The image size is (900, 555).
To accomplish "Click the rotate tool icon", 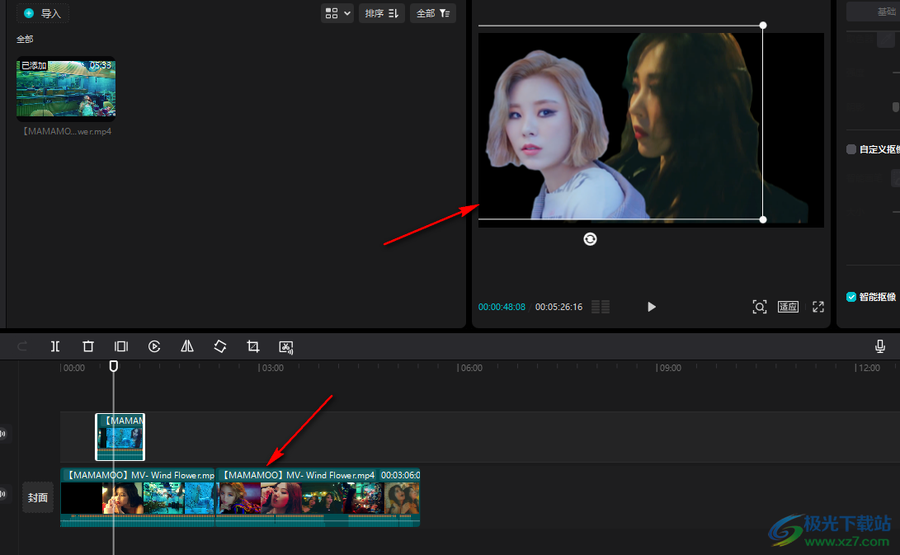I will click(x=219, y=346).
